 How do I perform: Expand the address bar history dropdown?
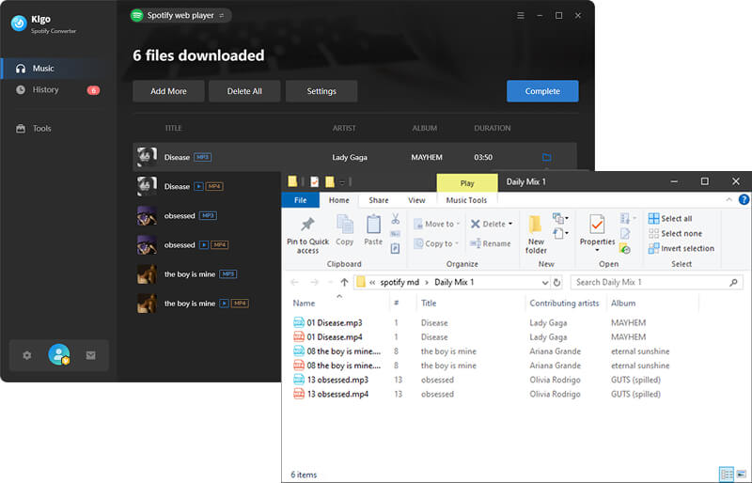(545, 283)
